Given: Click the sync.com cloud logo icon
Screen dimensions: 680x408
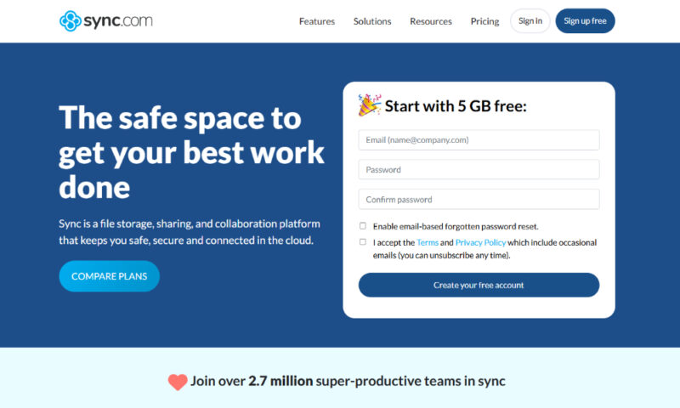Looking at the screenshot, I should click(x=71, y=21).
